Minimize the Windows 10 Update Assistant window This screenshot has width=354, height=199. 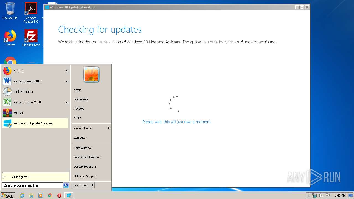[297, 7]
